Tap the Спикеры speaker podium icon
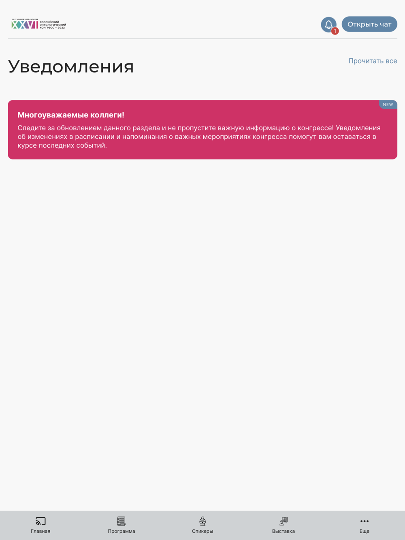Image resolution: width=405 pixels, height=540 pixels. [x=202, y=521]
